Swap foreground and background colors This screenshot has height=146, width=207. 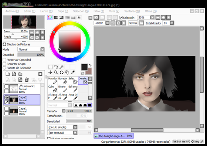90,65
